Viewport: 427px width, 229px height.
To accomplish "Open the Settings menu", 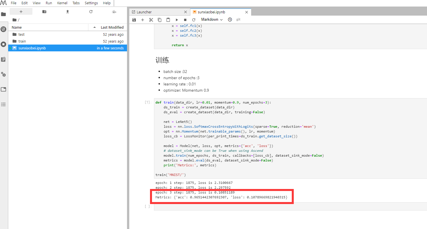I will (x=91, y=3).
